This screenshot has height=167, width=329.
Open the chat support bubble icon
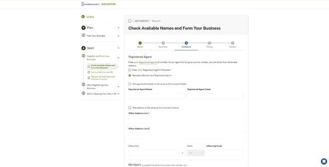(324, 161)
